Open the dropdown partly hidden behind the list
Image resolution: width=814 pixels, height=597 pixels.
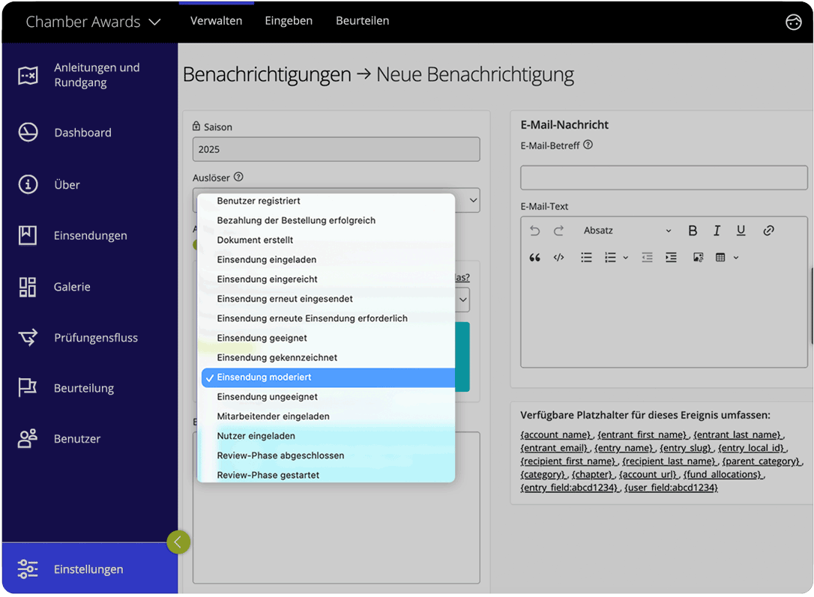tap(462, 300)
